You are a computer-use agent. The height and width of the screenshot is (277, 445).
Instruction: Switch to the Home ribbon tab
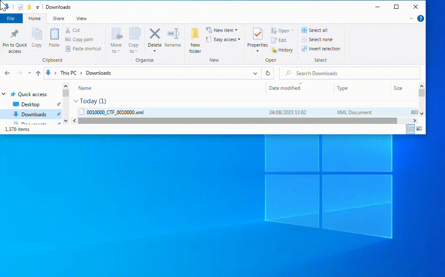coord(34,18)
